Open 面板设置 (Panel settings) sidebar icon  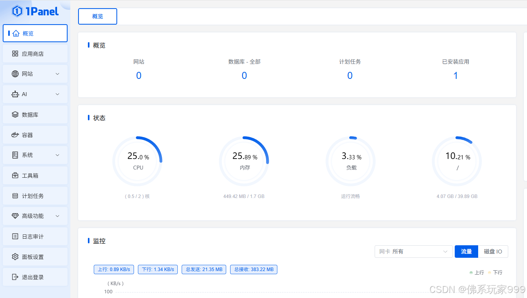coord(16,257)
